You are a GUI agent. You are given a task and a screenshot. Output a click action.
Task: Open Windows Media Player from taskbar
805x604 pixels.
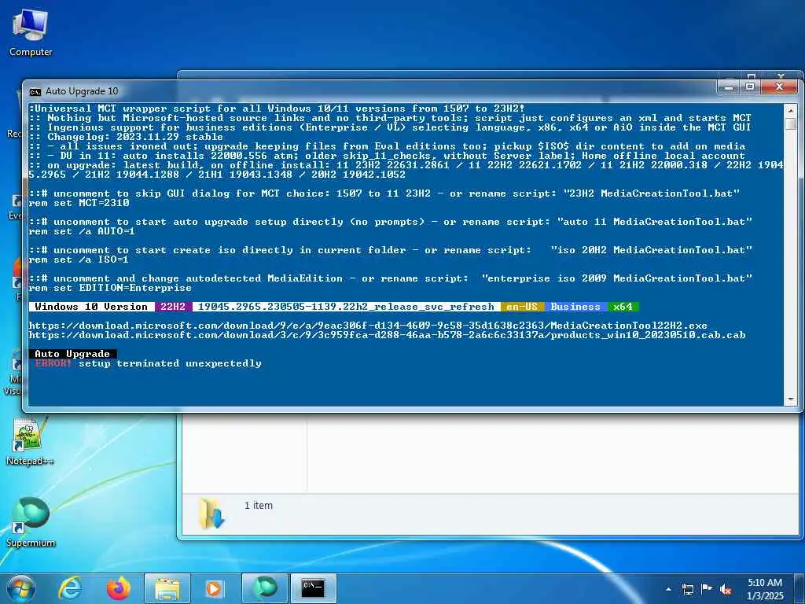pos(214,588)
